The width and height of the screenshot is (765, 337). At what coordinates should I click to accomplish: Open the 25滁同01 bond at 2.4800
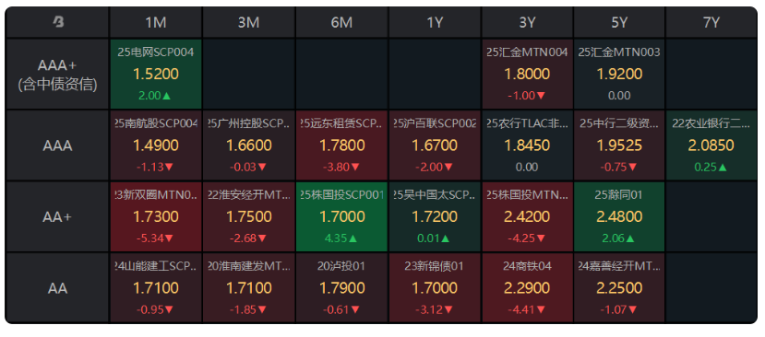click(619, 216)
